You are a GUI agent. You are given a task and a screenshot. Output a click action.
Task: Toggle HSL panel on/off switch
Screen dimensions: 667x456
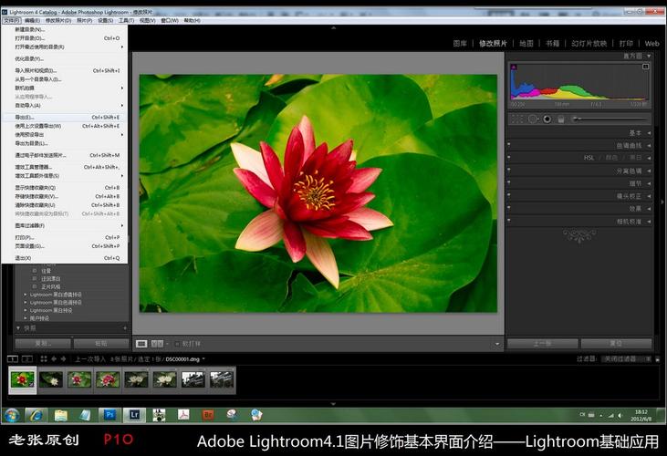click(509, 157)
